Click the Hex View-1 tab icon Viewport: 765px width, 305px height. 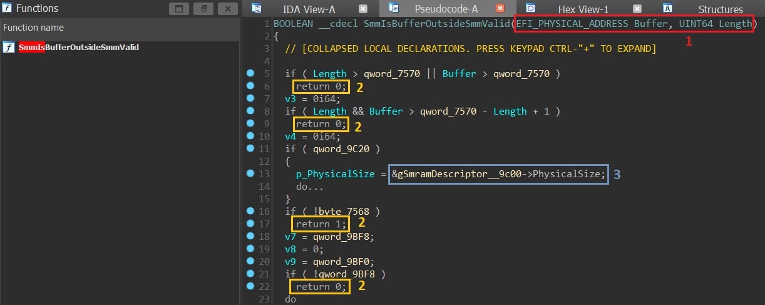point(530,8)
